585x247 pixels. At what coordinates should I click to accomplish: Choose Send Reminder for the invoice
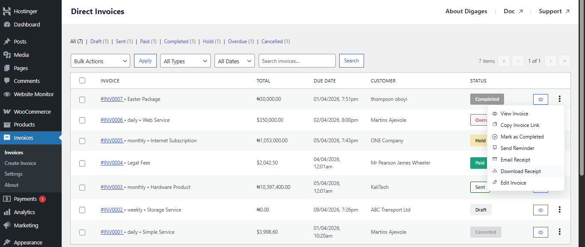517,148
